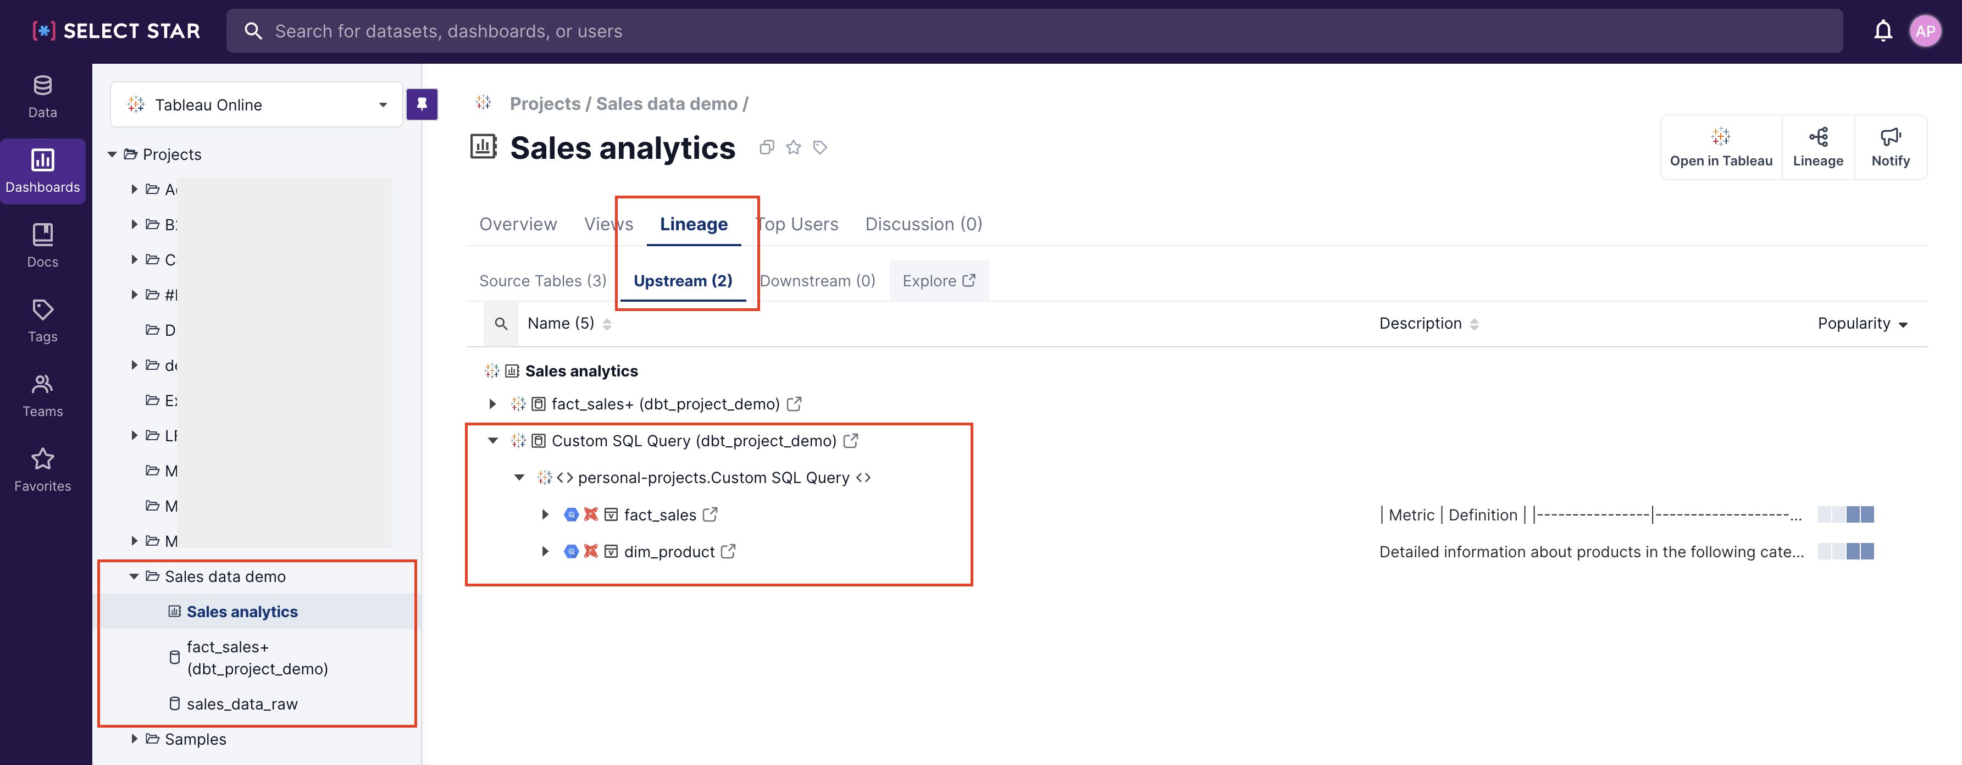Open Teams from the left navigation
Viewport: 1962px width, 765px height.
coord(43,395)
